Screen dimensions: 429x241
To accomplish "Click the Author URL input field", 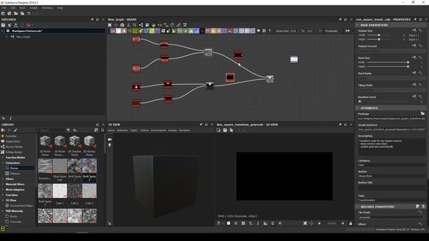I will coord(391,188).
